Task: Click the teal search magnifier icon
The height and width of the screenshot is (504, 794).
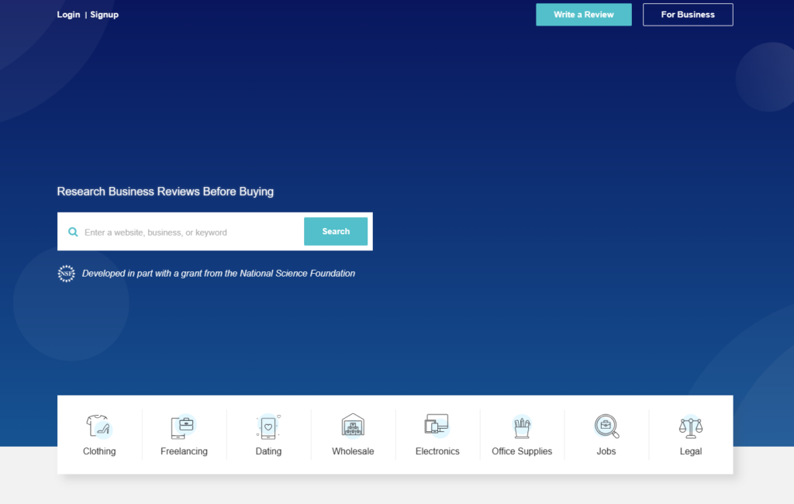Action: [73, 231]
